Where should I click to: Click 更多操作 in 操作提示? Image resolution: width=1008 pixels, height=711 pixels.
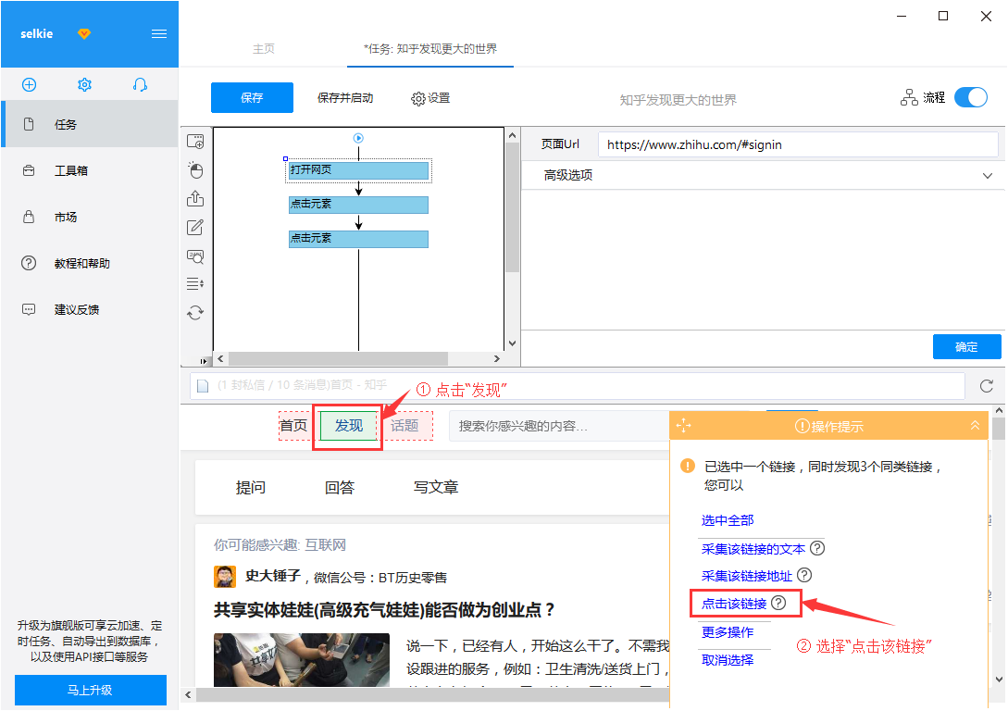pyautogui.click(x=727, y=632)
